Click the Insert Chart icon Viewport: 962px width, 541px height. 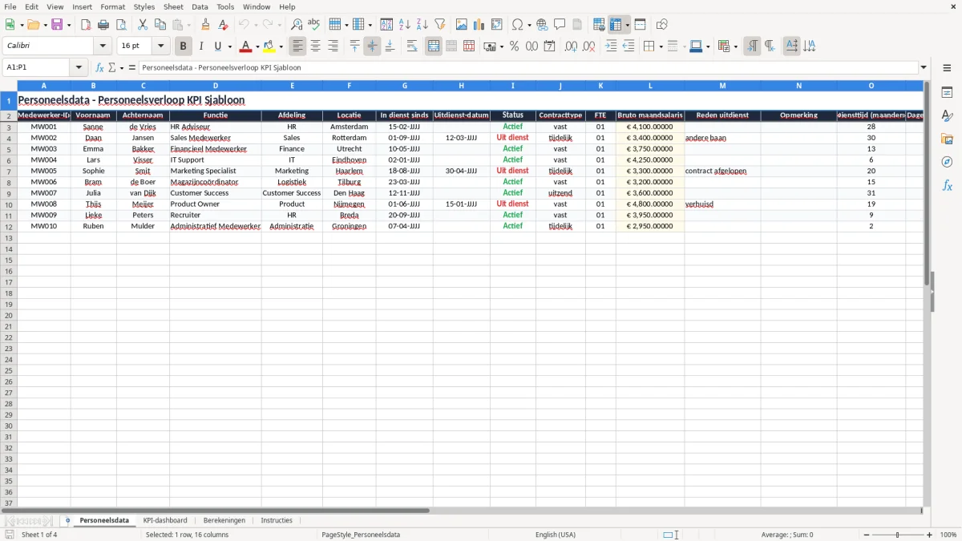pyautogui.click(x=479, y=25)
